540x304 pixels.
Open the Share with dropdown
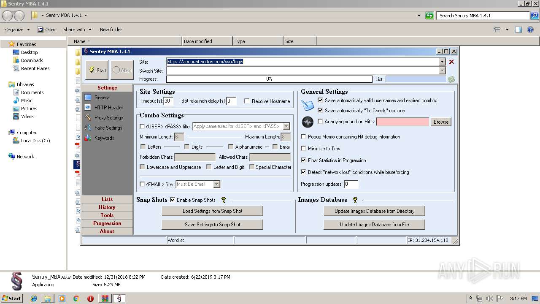tap(77, 30)
